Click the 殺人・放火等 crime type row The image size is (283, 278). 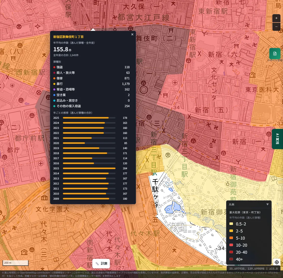(x=91, y=73)
